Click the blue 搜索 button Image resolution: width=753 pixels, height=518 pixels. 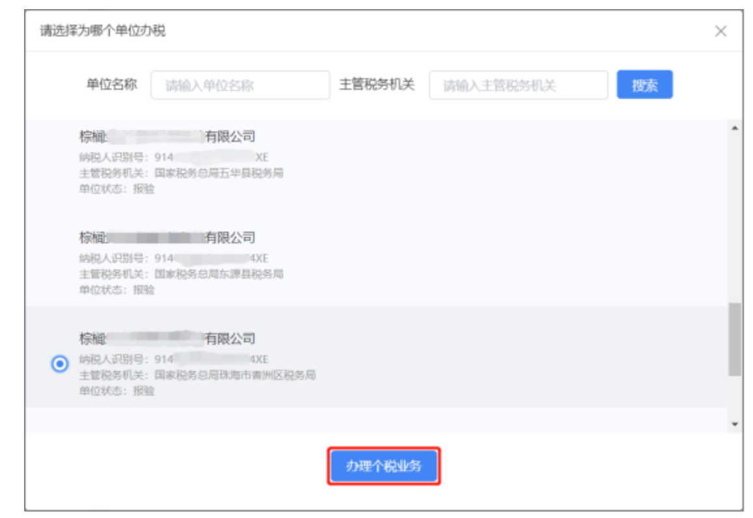click(x=644, y=85)
